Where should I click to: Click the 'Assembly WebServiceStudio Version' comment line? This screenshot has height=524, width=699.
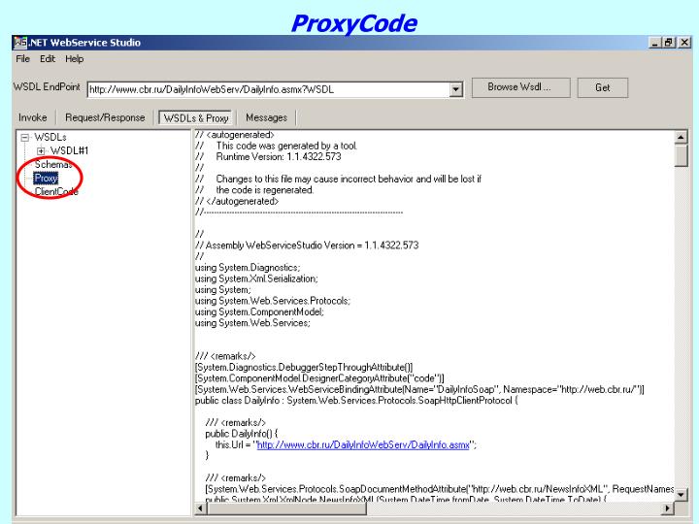click(x=307, y=246)
